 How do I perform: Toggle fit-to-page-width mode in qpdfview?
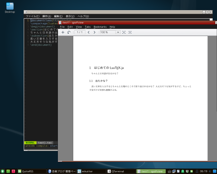point(130,32)
